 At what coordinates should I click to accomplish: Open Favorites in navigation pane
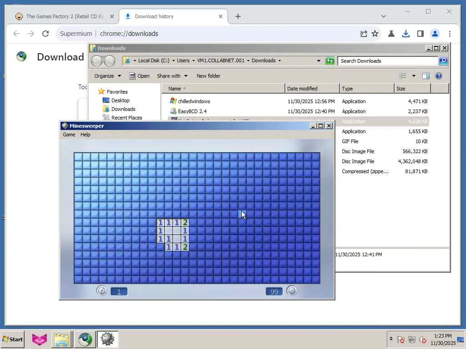[117, 92]
